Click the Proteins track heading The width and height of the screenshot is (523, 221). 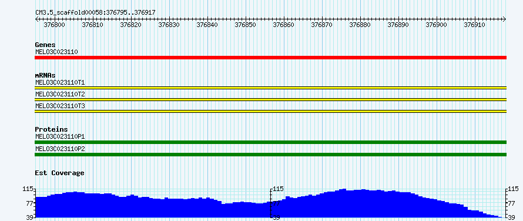pos(51,129)
